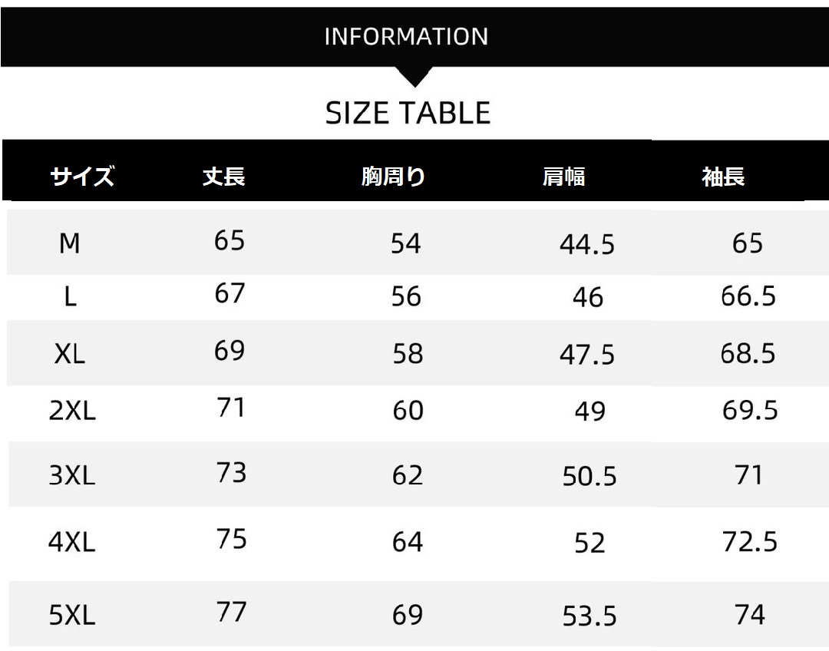Click the 胸周り column header
The image size is (829, 651).
(x=393, y=176)
